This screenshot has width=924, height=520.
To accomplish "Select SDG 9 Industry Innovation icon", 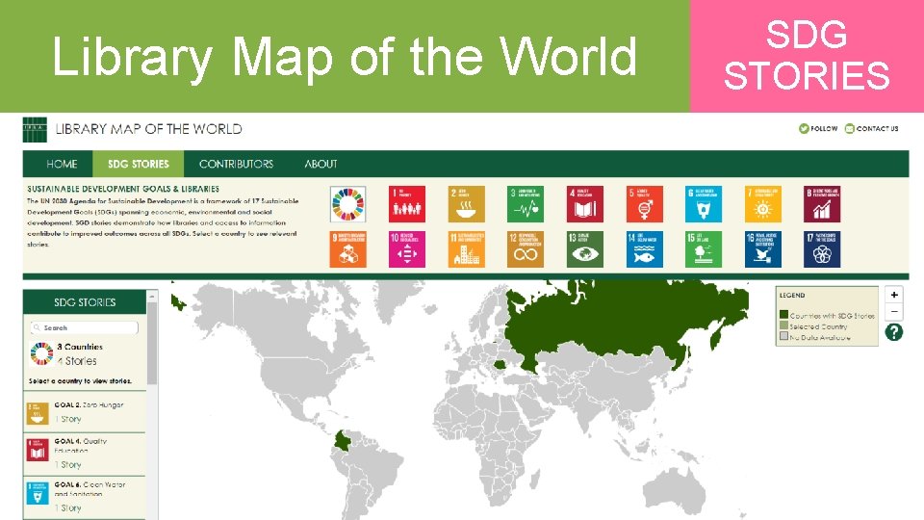I will pyautogui.click(x=347, y=249).
